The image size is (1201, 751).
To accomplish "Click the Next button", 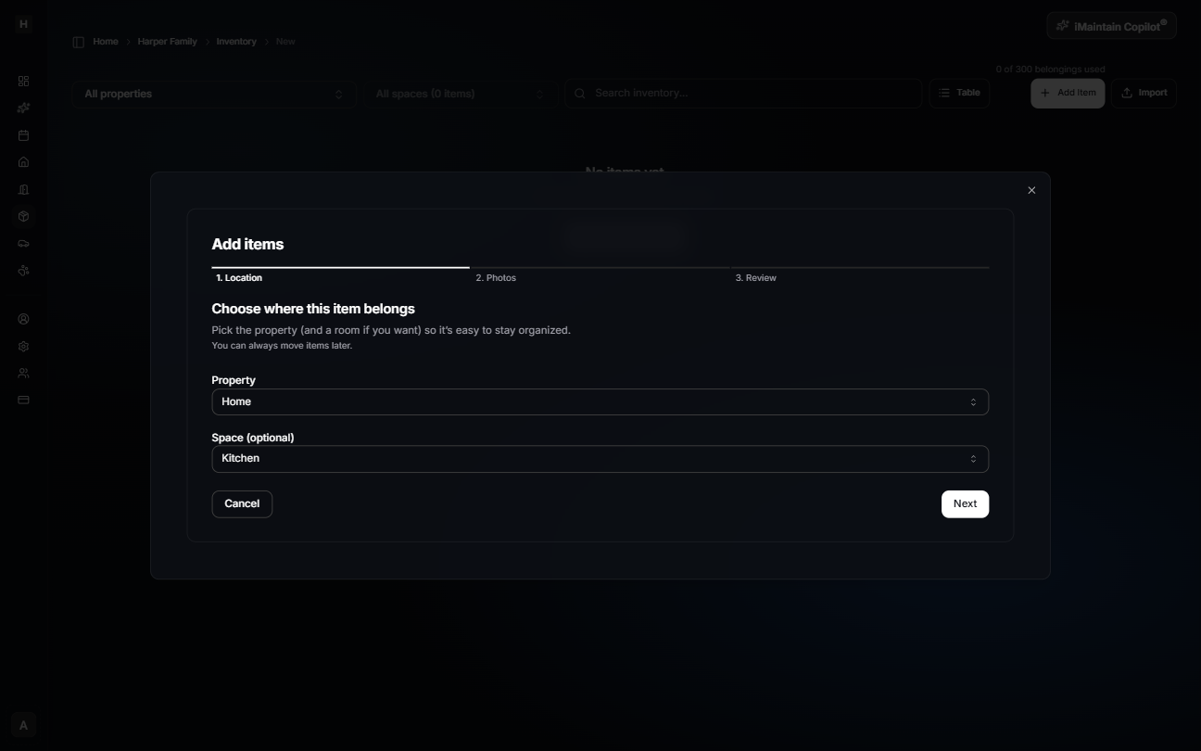I will click(965, 503).
